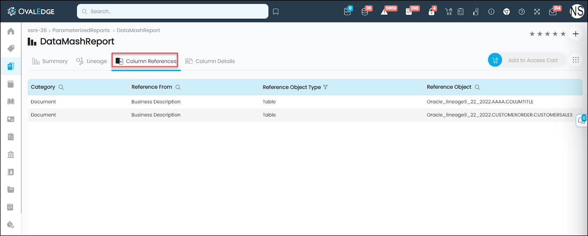
Task: Click the OvalEdge logo
Action: 31,11
